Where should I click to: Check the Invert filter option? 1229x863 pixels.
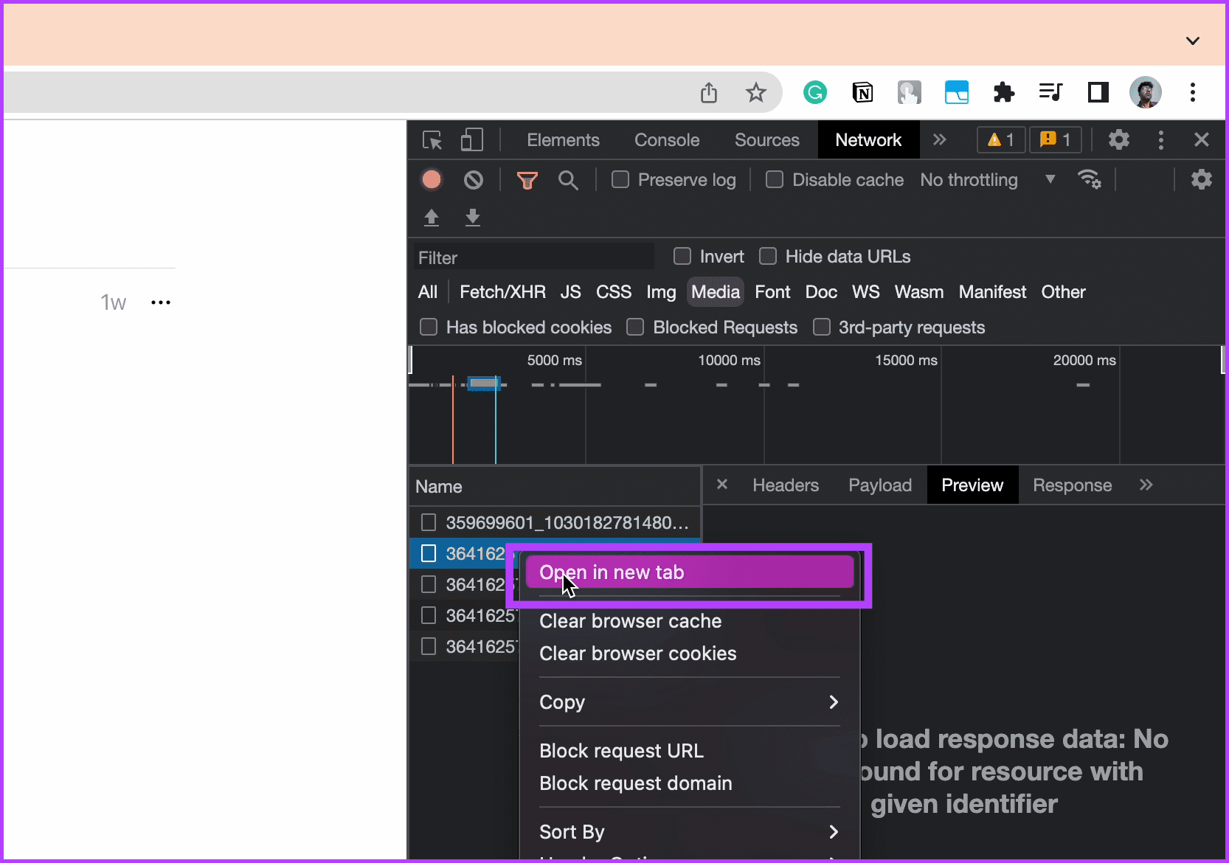[682, 256]
